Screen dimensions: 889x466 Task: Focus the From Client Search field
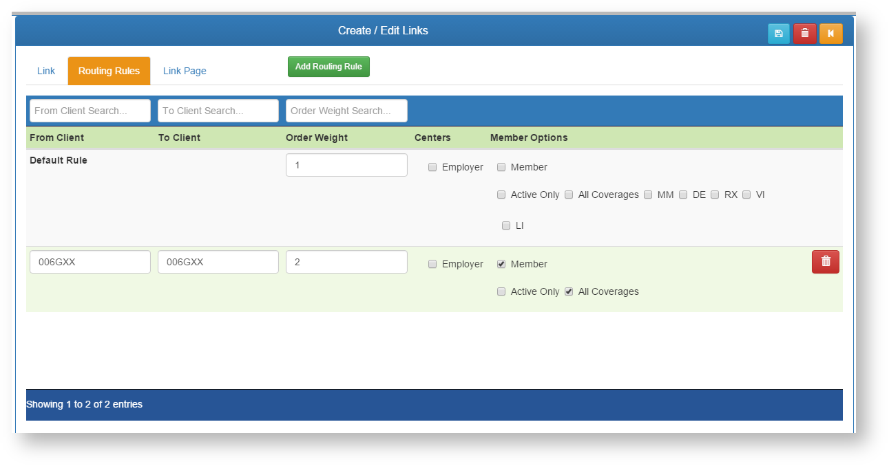click(90, 111)
